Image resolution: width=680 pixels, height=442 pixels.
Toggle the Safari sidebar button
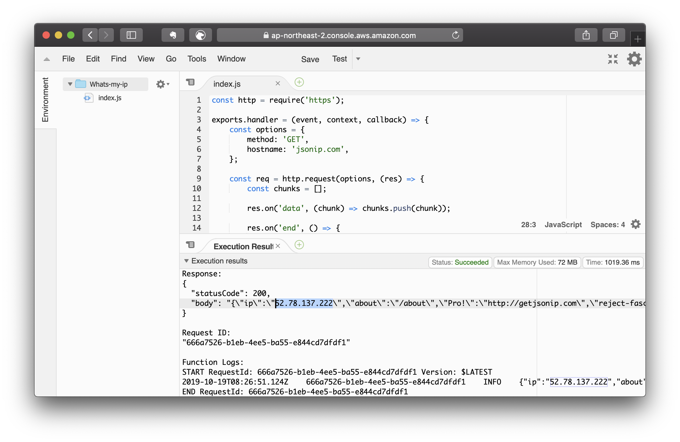tap(131, 35)
